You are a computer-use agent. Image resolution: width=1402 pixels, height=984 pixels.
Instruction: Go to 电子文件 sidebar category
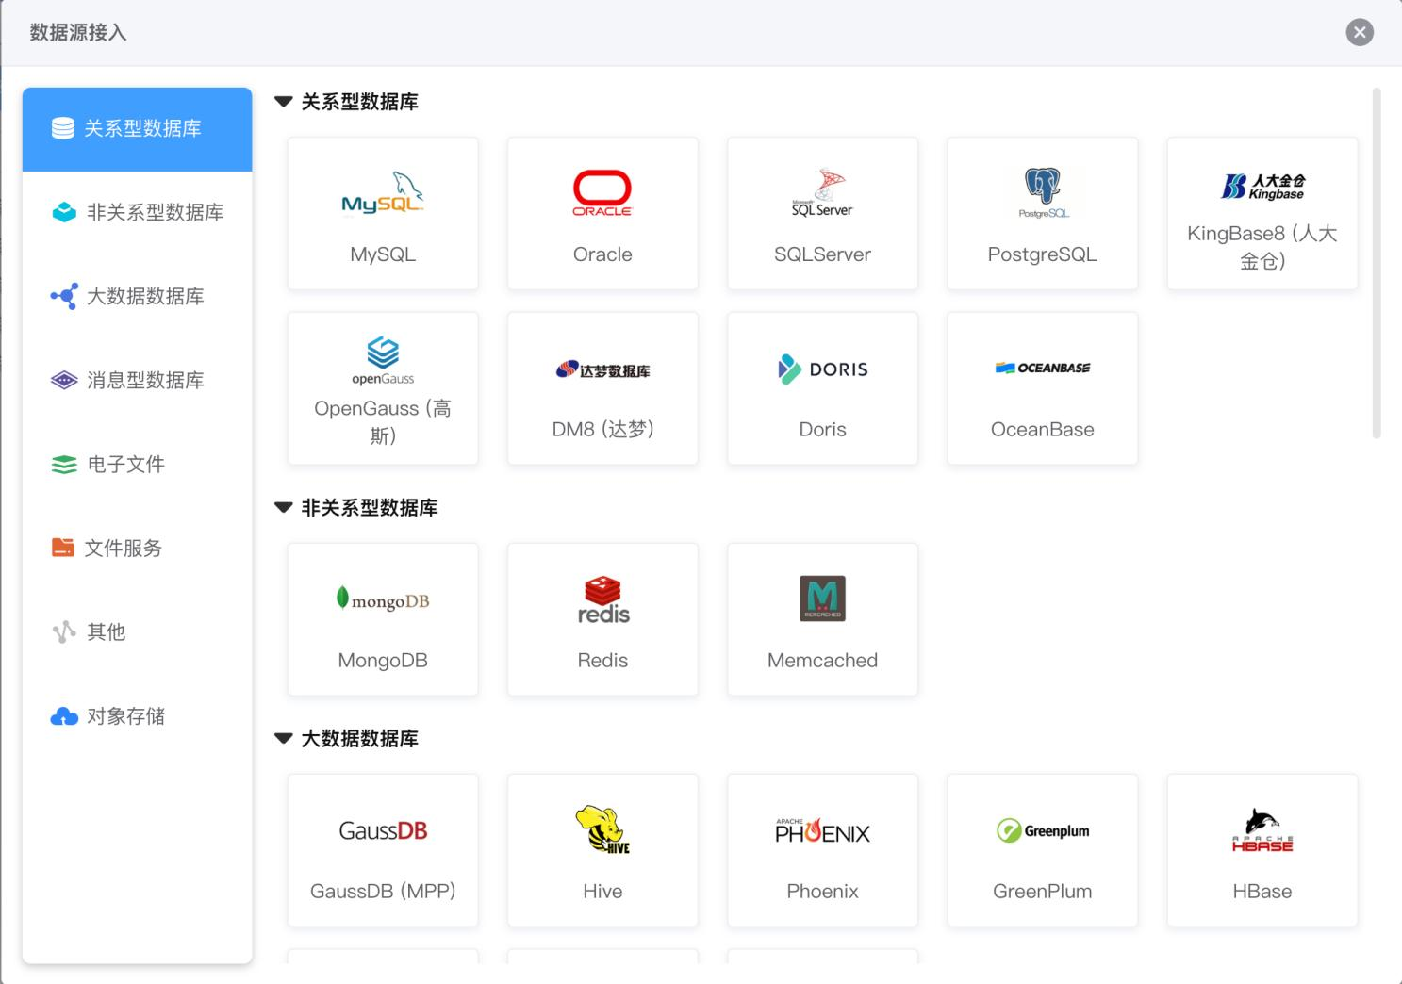(x=138, y=465)
